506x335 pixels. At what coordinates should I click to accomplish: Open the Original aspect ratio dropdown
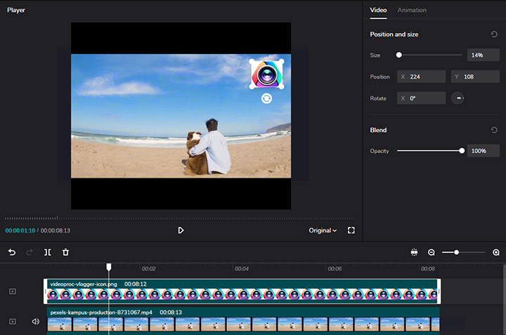click(x=323, y=230)
